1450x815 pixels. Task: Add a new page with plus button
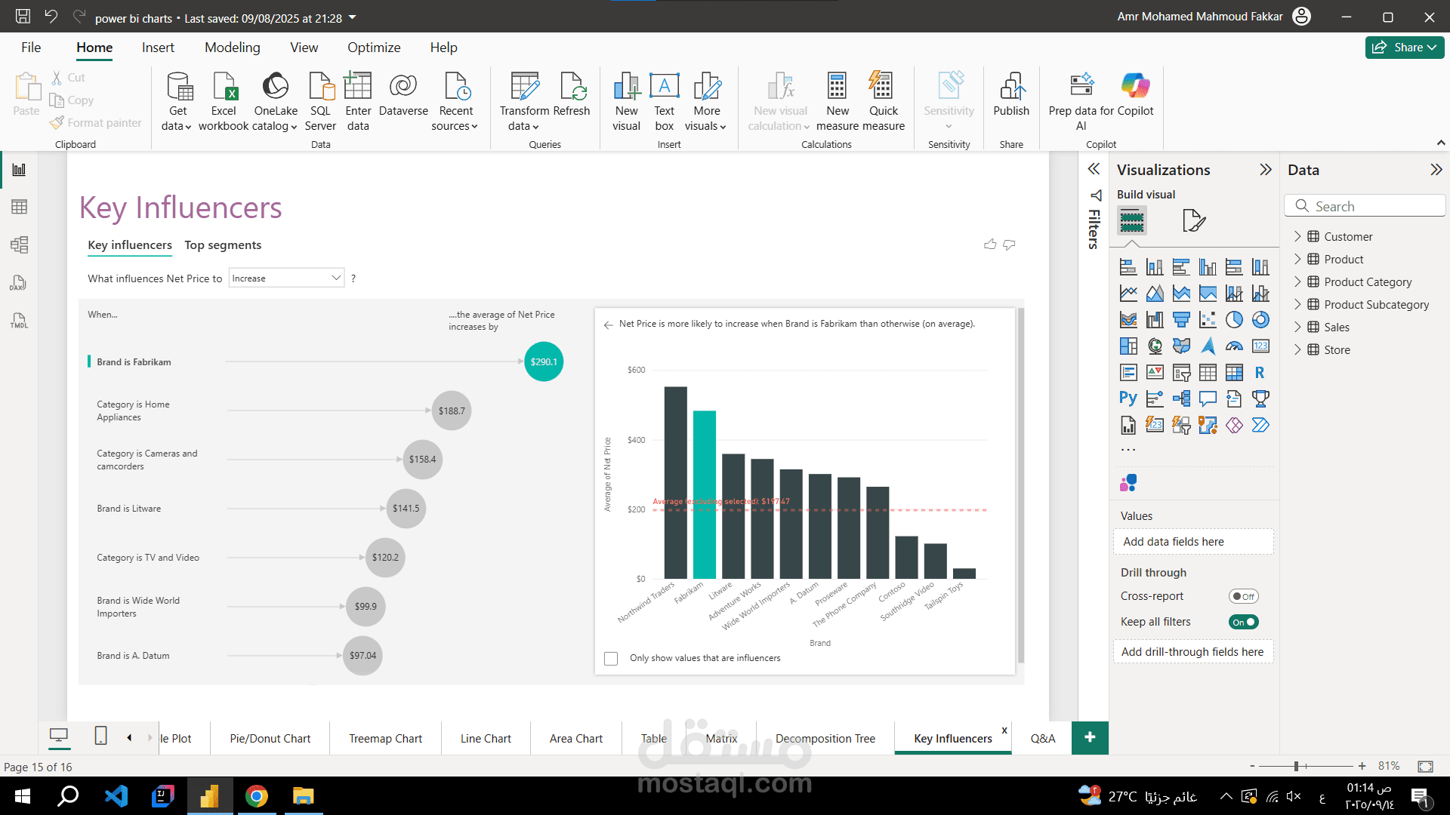click(1090, 737)
